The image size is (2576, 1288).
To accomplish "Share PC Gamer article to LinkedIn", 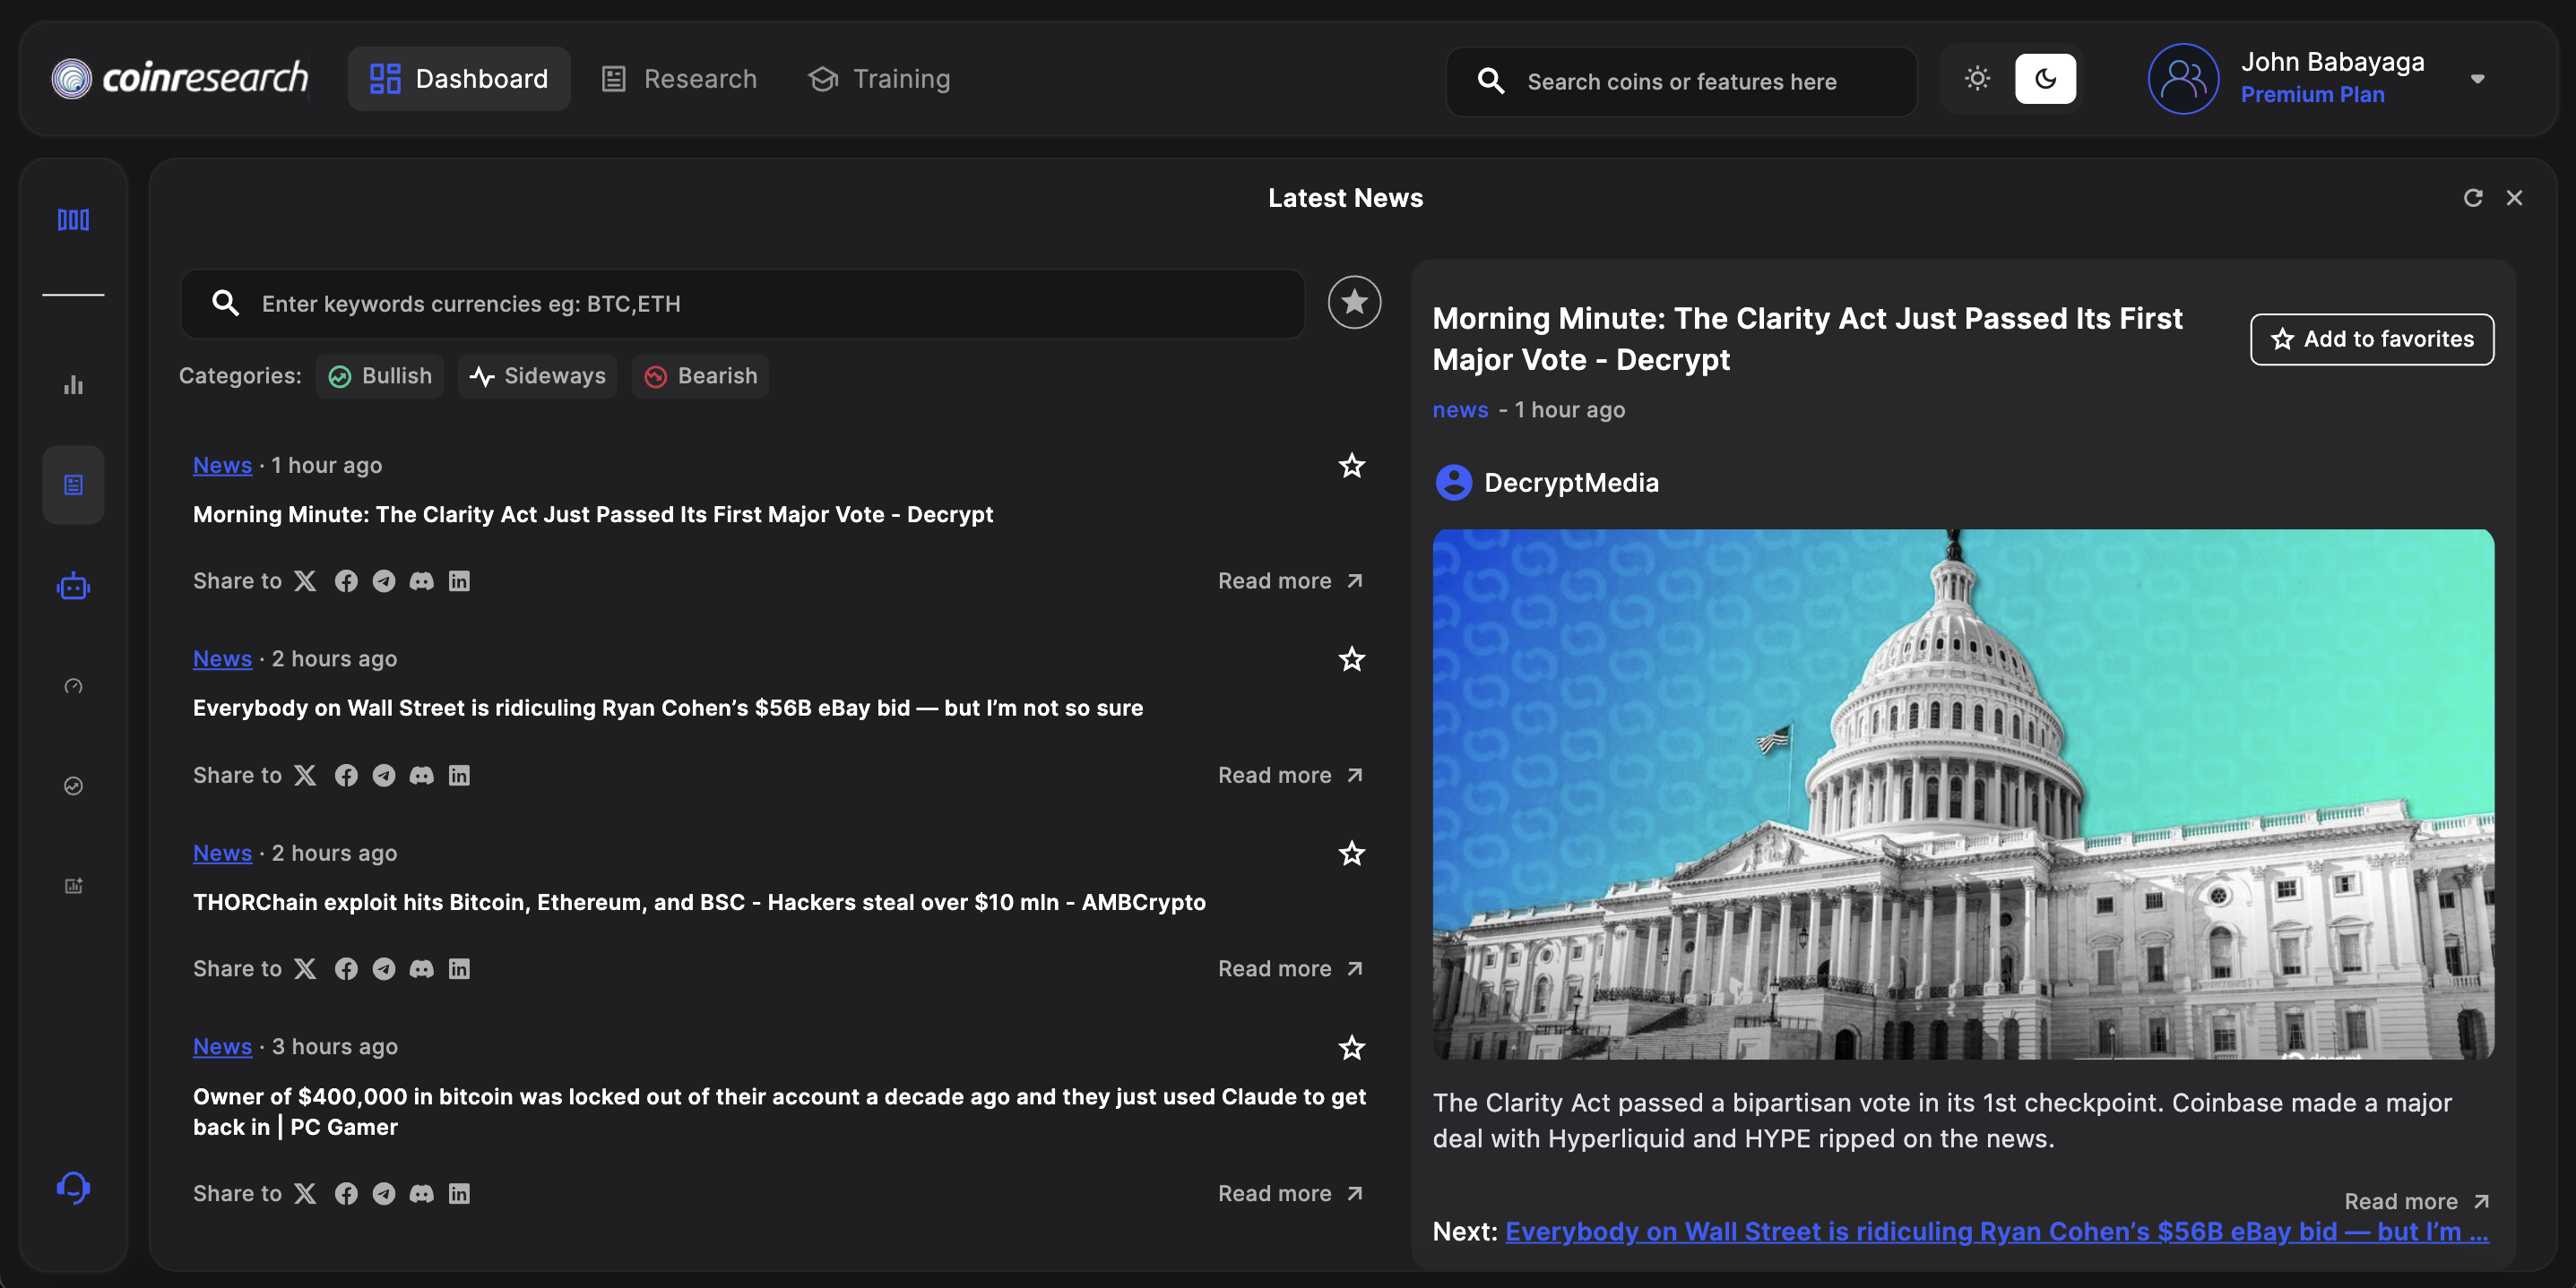I will 459,1193.
